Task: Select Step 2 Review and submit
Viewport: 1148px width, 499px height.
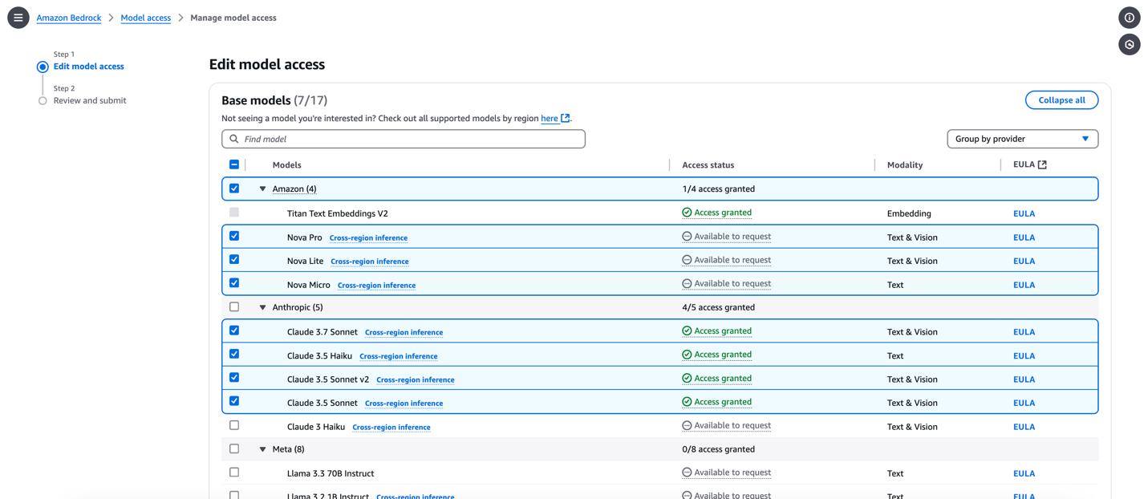Action: pos(90,101)
